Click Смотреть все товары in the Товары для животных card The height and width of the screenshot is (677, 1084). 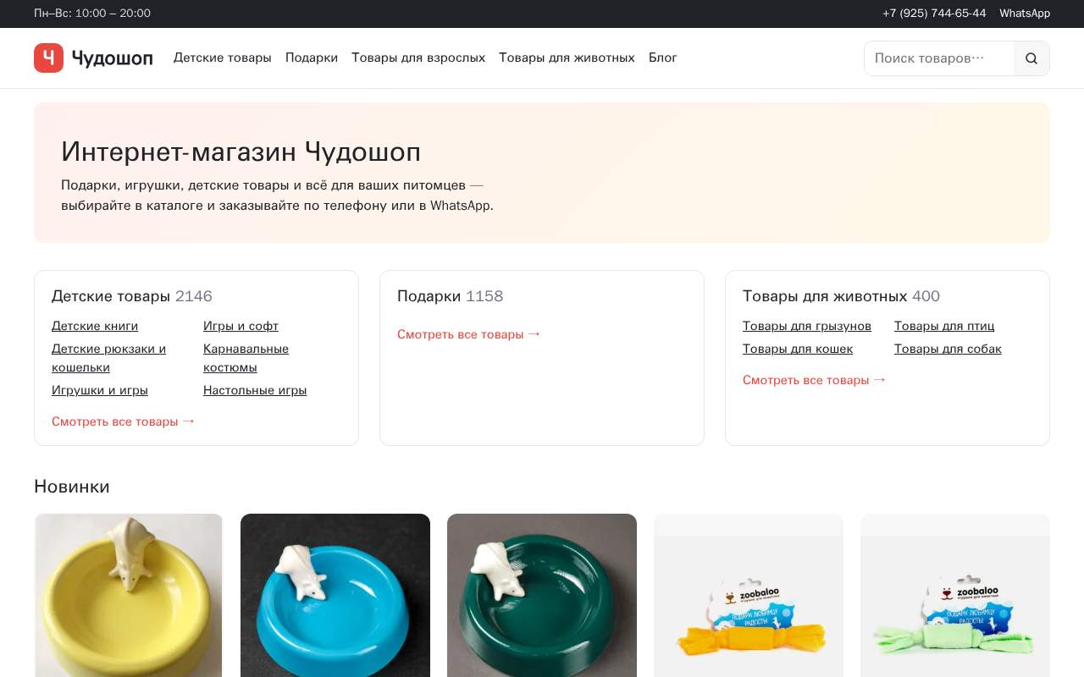(x=815, y=380)
